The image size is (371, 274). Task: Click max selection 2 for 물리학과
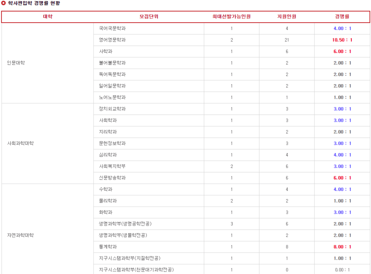tap(232, 201)
